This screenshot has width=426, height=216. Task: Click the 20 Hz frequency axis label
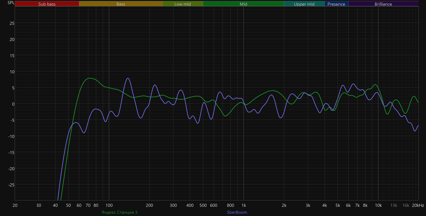point(15,206)
